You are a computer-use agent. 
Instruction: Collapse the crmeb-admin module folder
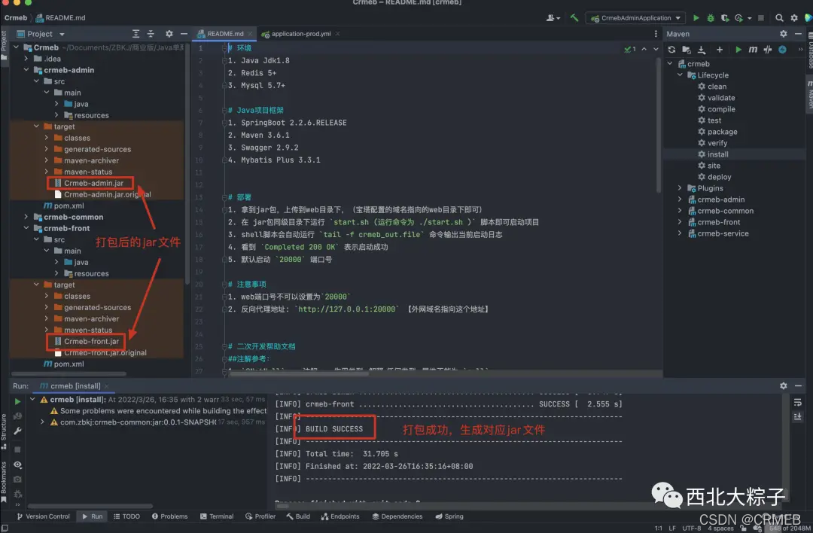pos(26,70)
